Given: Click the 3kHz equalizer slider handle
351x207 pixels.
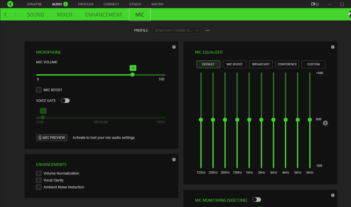Looking at the screenshot, I should click(x=273, y=120).
